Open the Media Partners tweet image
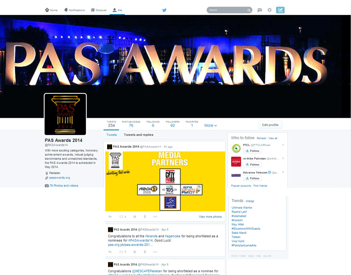This screenshot has height=275, width=351. point(165,181)
